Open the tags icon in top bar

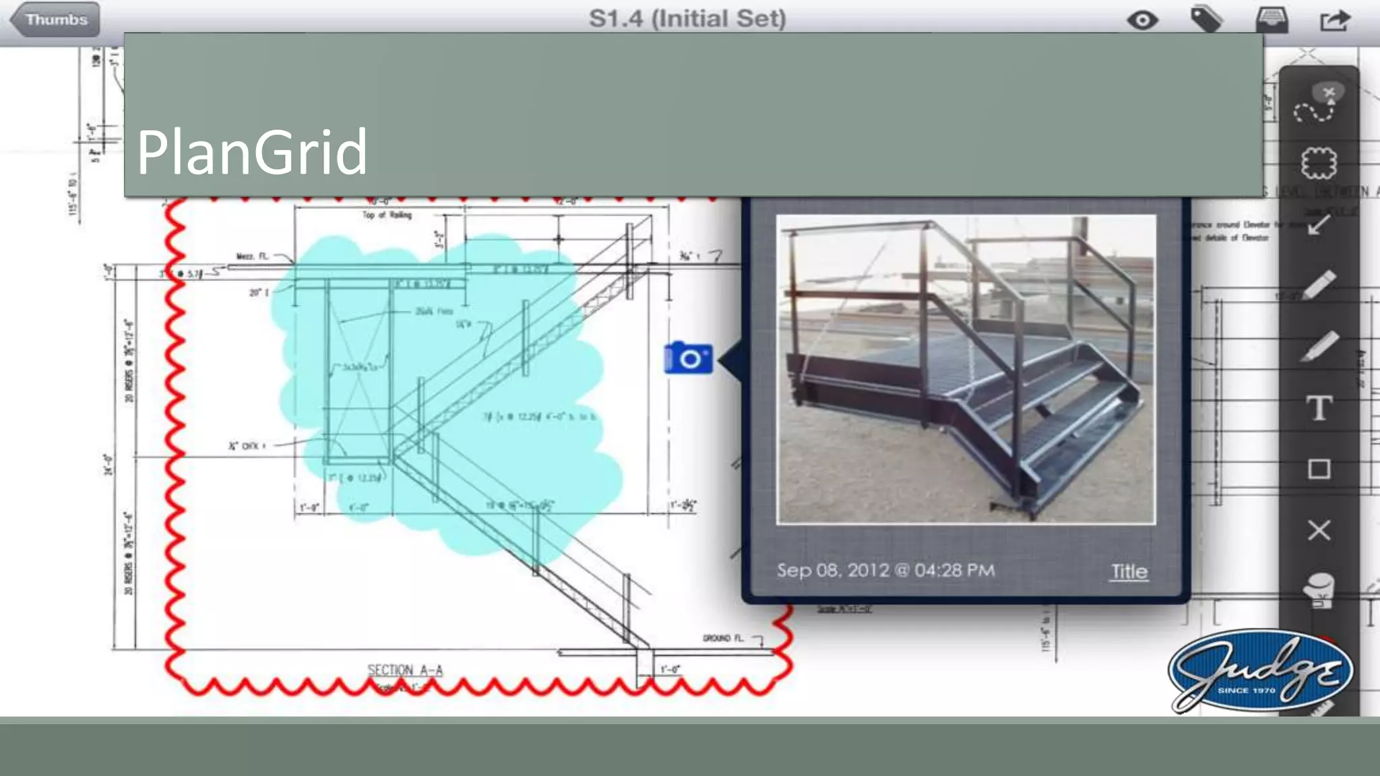point(1206,19)
